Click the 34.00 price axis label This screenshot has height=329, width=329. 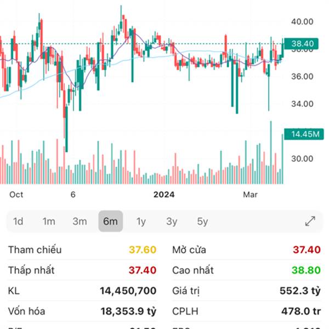[302, 104]
